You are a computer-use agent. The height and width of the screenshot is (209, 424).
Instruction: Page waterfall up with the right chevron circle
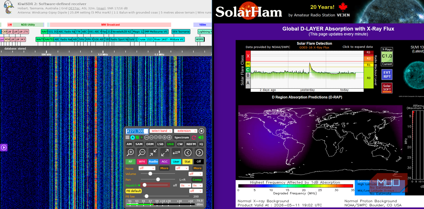coord(199,152)
